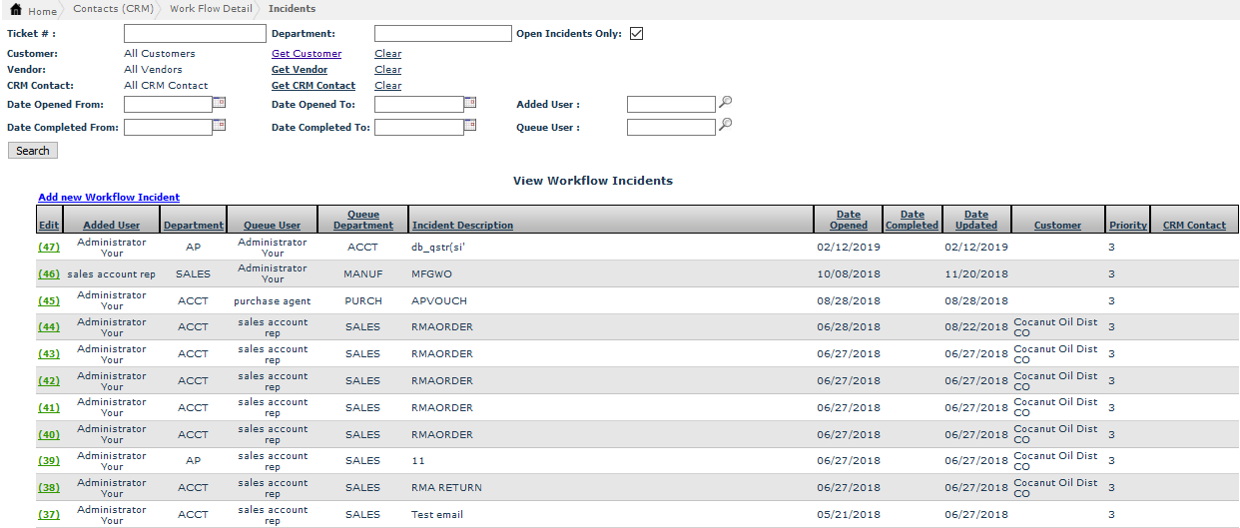Edit incident number 47

click(x=49, y=247)
